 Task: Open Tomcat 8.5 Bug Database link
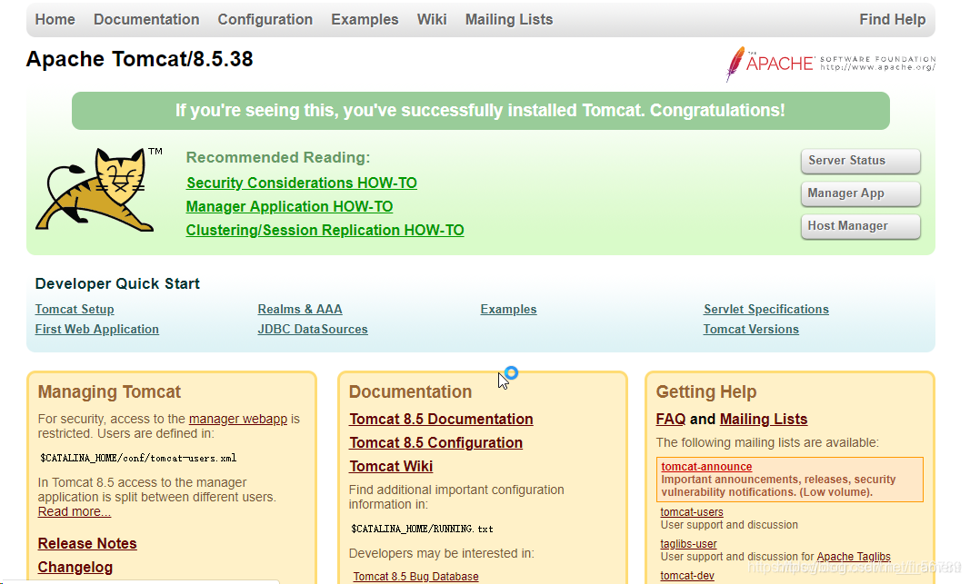click(x=415, y=577)
